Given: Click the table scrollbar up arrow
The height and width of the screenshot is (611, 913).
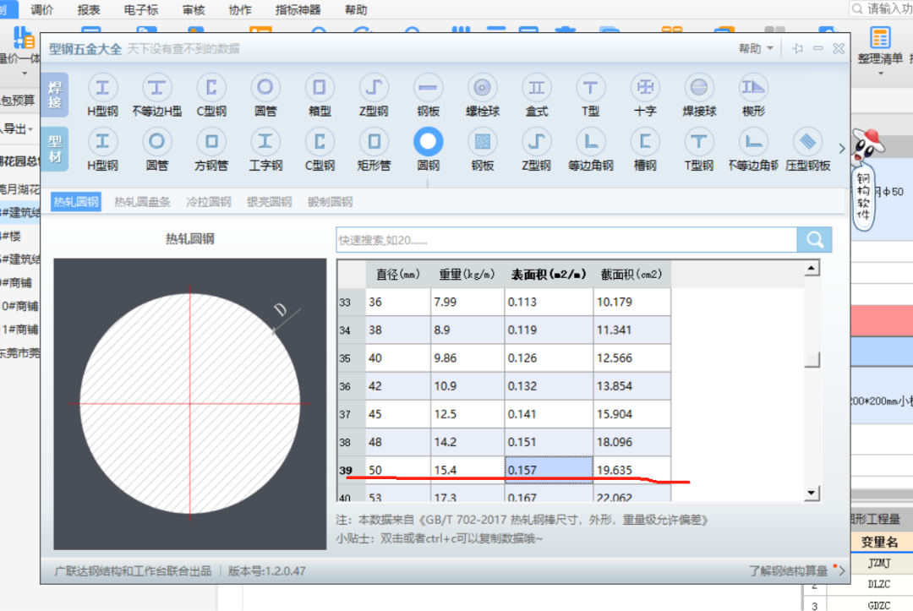Looking at the screenshot, I should pos(812,268).
